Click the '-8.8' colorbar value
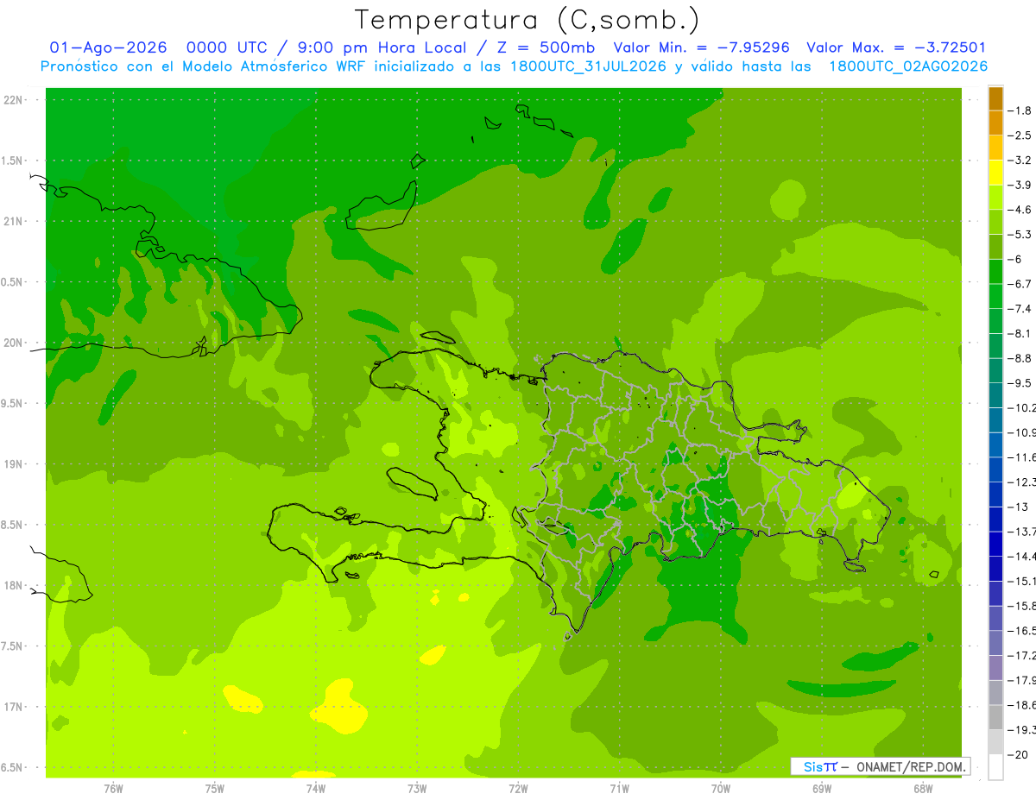This screenshot has width=1036, height=800. tap(1020, 358)
